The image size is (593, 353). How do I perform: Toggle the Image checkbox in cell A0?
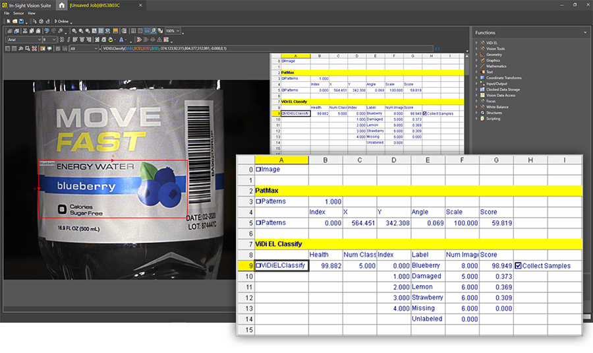[x=258, y=170]
